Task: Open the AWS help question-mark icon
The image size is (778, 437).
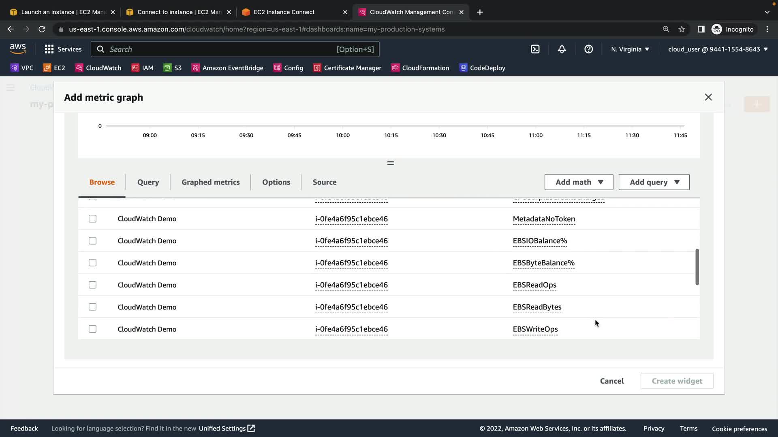Action: point(588,49)
